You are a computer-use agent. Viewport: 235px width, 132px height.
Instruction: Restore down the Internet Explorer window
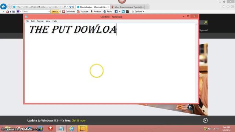pos(224,1)
